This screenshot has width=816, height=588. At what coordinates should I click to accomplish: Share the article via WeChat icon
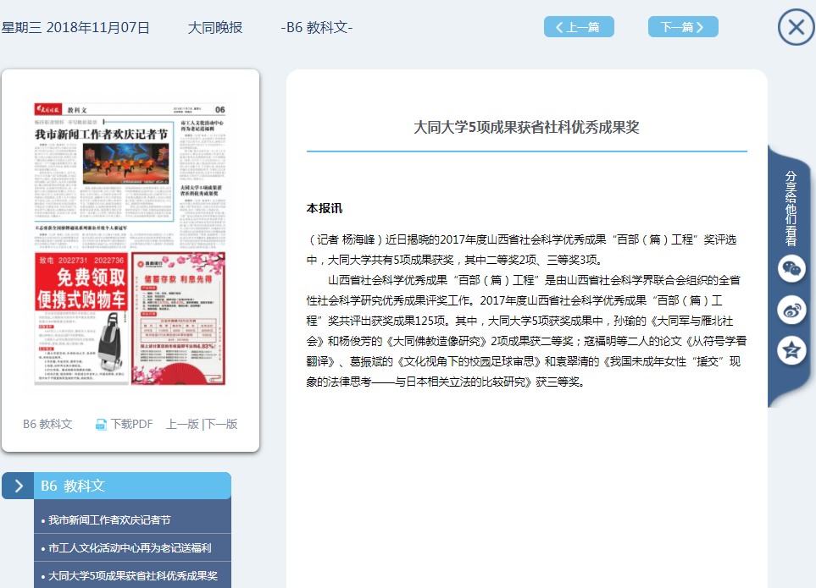click(791, 268)
